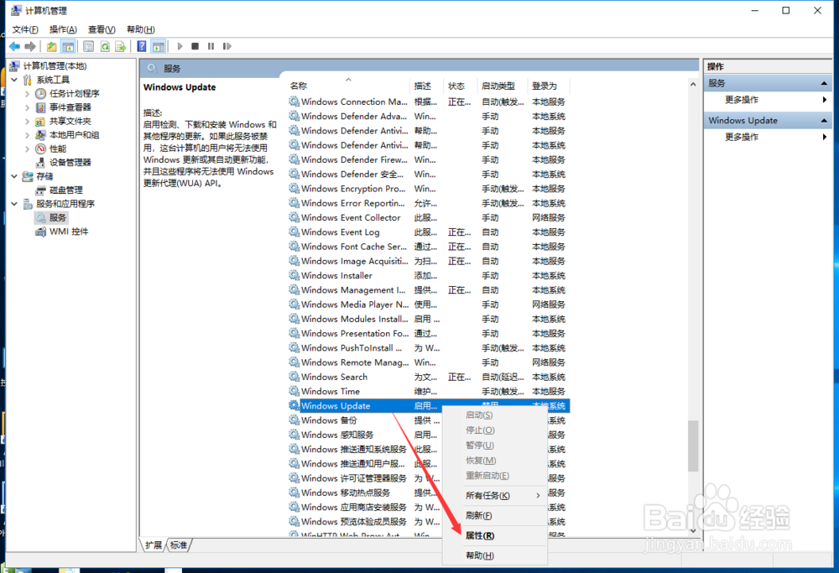Select the Windows Connection Manager service row
The image size is (839, 573).
pos(428,102)
